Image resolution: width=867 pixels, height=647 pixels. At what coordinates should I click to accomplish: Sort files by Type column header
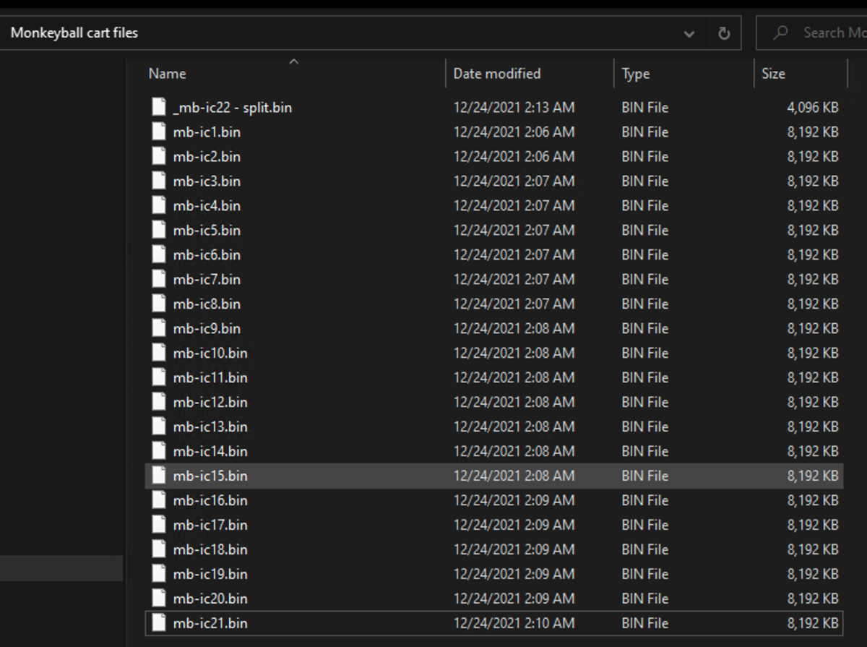(x=636, y=74)
